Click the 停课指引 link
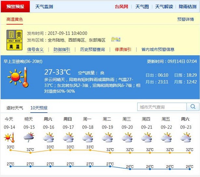 [123, 50]
